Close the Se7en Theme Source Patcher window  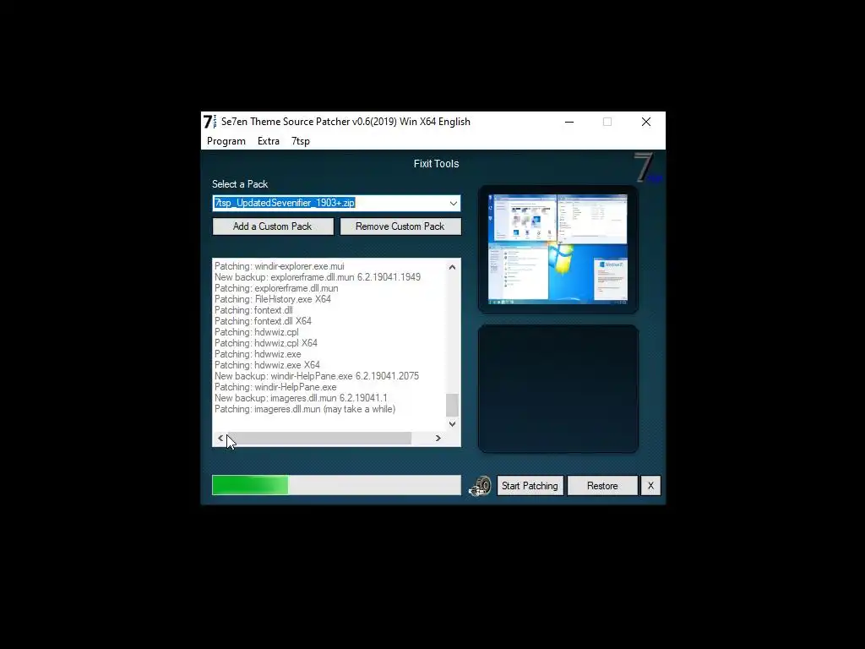click(646, 122)
